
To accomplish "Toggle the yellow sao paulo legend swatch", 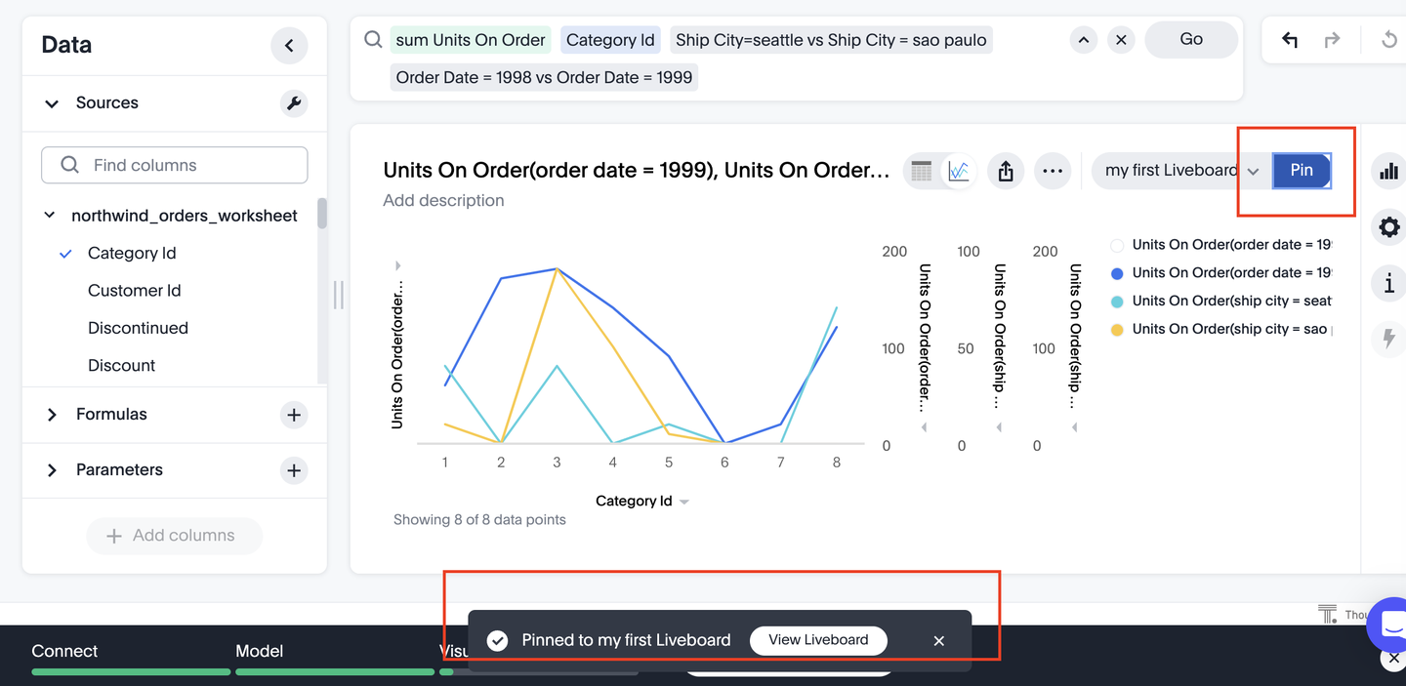I will (1117, 330).
